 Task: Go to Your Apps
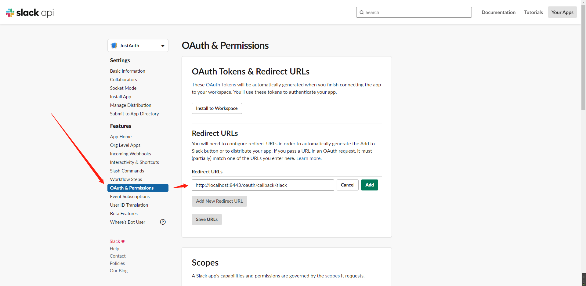click(562, 12)
